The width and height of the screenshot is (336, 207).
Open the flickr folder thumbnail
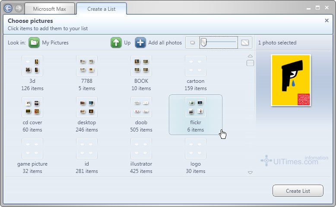pos(196,107)
